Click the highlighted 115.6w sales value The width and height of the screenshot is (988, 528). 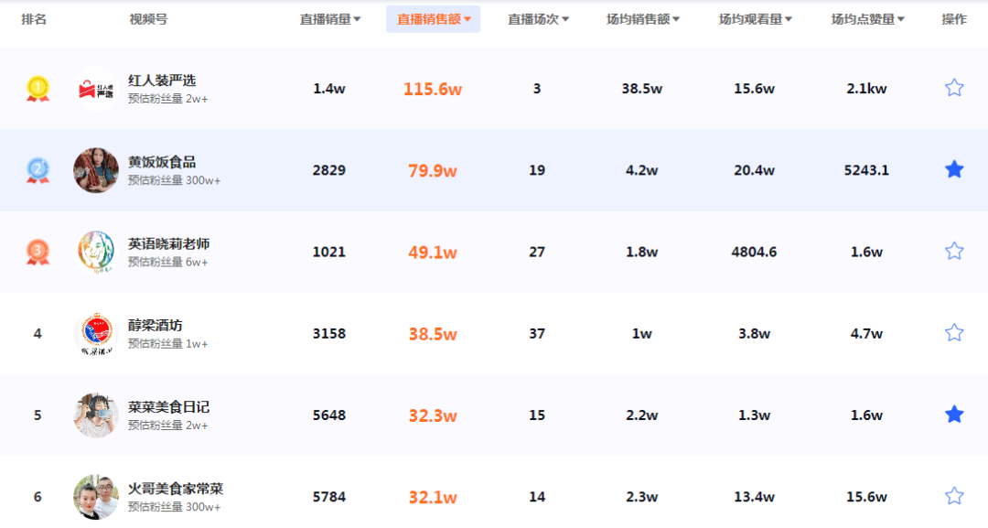431,88
